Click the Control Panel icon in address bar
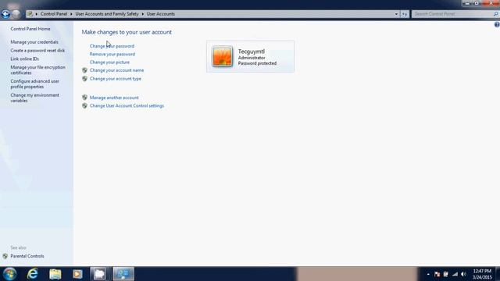 click(30, 14)
